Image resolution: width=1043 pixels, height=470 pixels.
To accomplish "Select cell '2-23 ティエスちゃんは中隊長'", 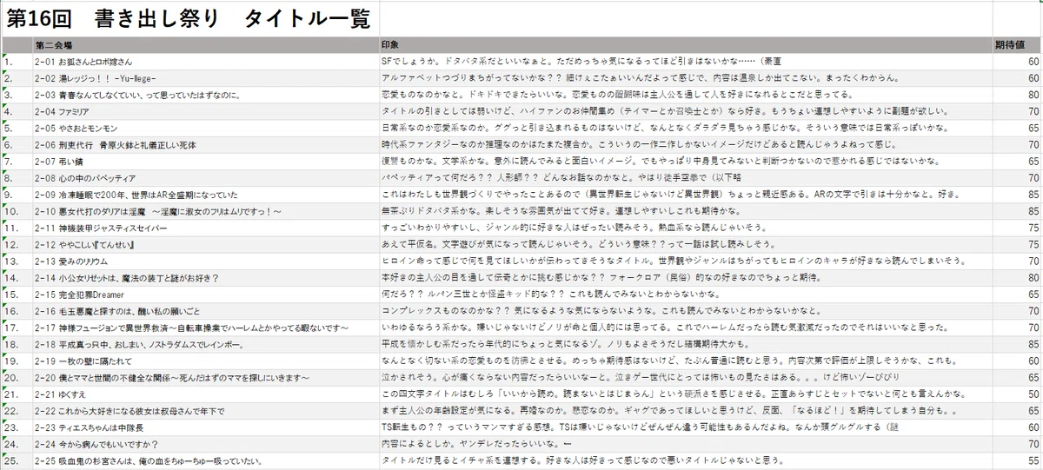I will point(206,427).
